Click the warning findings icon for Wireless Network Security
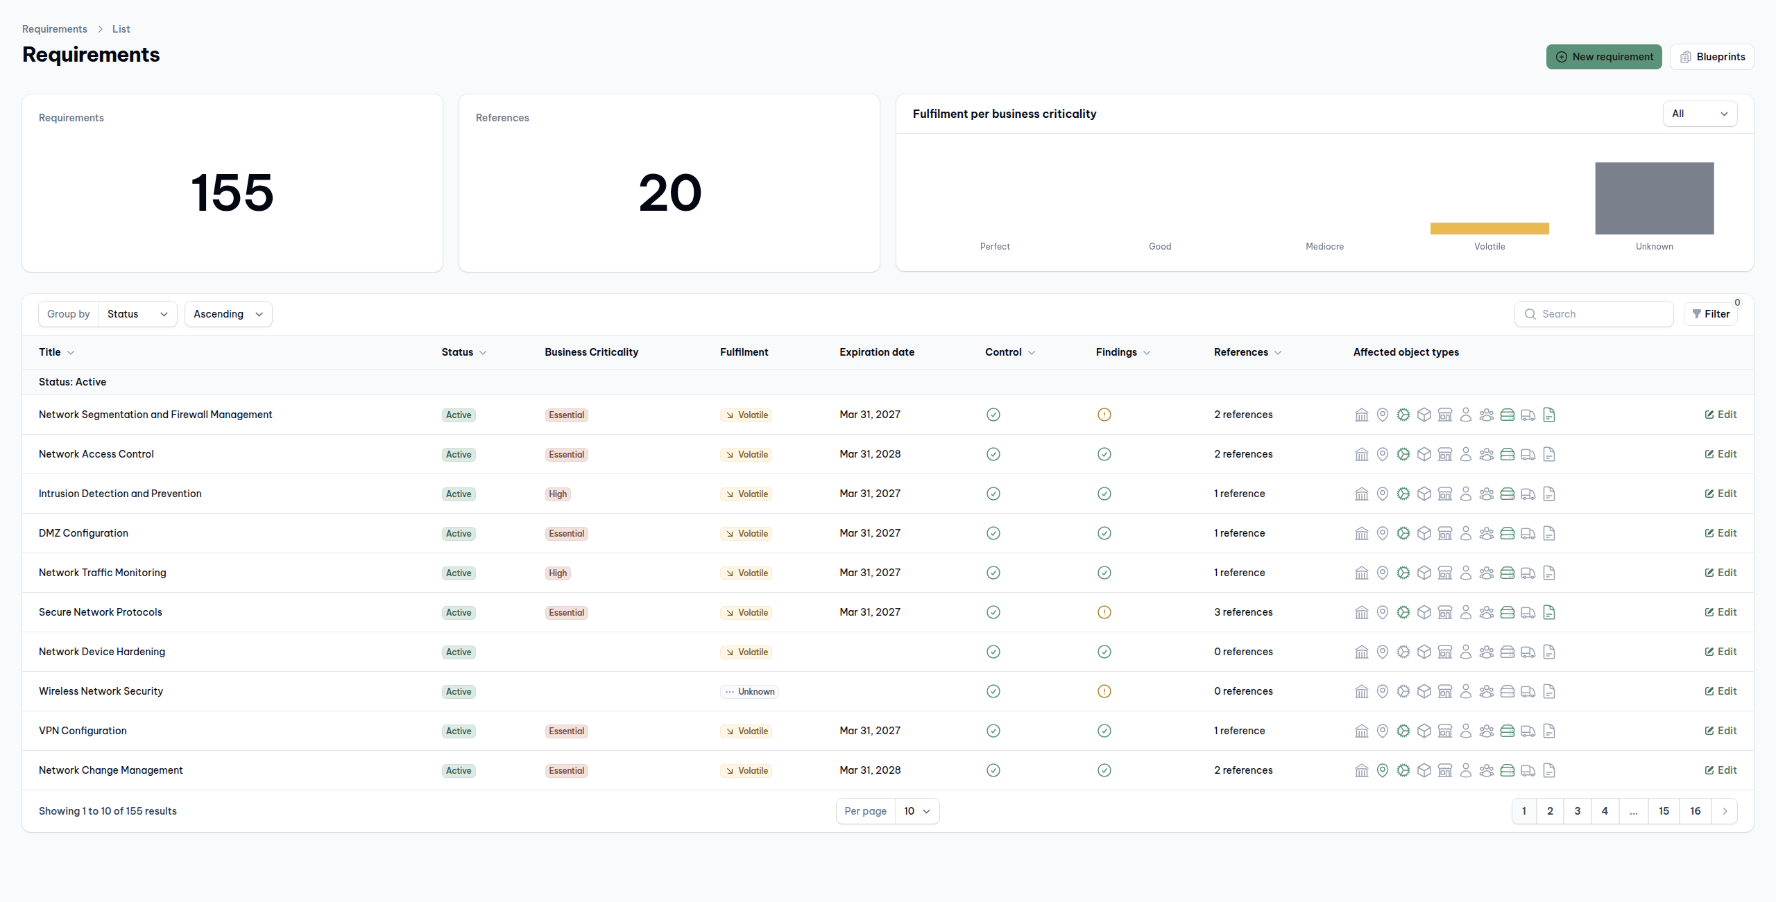The height and width of the screenshot is (902, 1776). point(1104,691)
